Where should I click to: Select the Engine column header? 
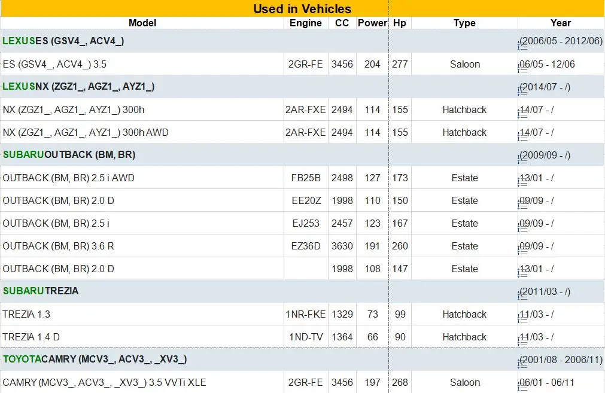click(306, 23)
